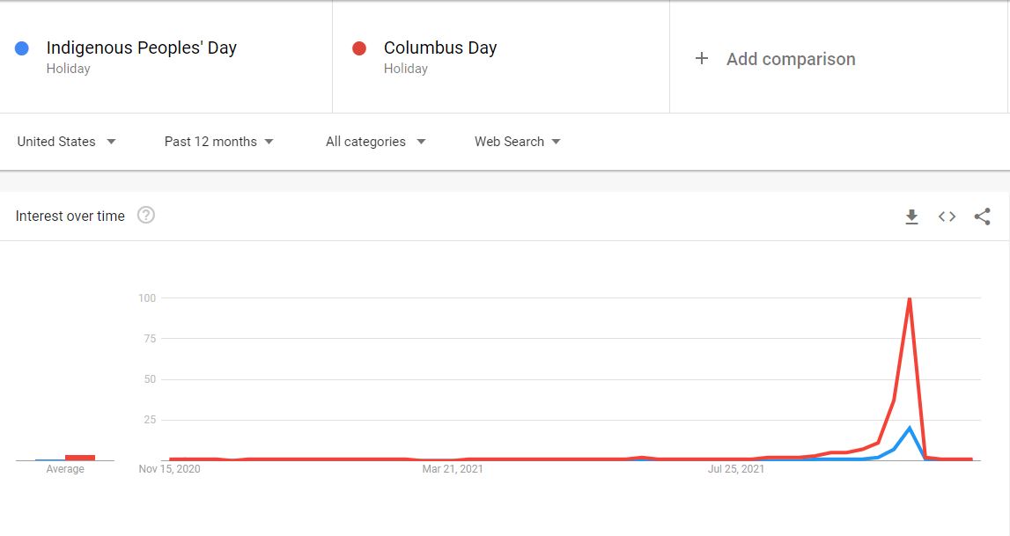Edit the Indigenous Peoples' Day search term
Viewport: 1010px width, 536px height.
(x=142, y=48)
